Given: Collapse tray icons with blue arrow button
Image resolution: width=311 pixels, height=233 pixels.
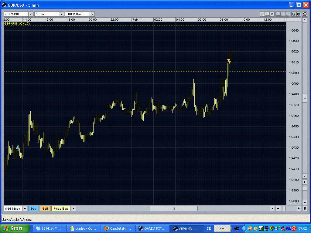Looking at the screenshot, I should (244, 229).
